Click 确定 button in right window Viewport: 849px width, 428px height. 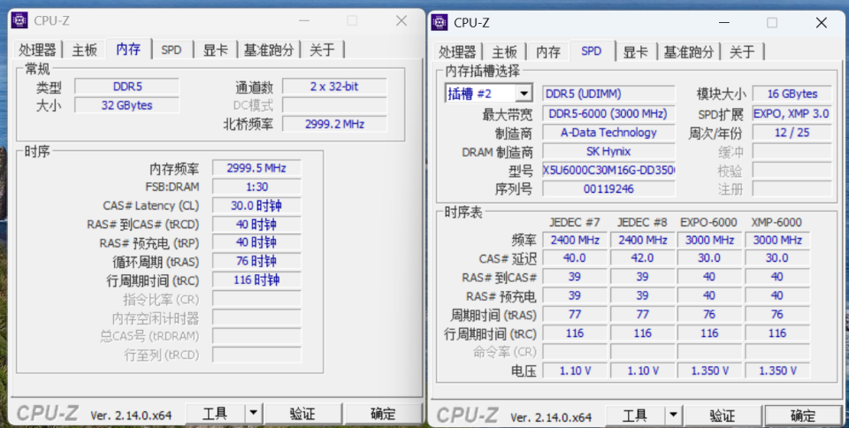tap(802, 416)
